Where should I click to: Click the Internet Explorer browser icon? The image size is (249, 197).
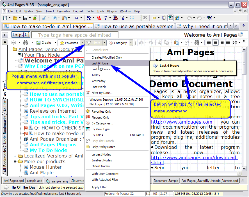click(177, 18)
